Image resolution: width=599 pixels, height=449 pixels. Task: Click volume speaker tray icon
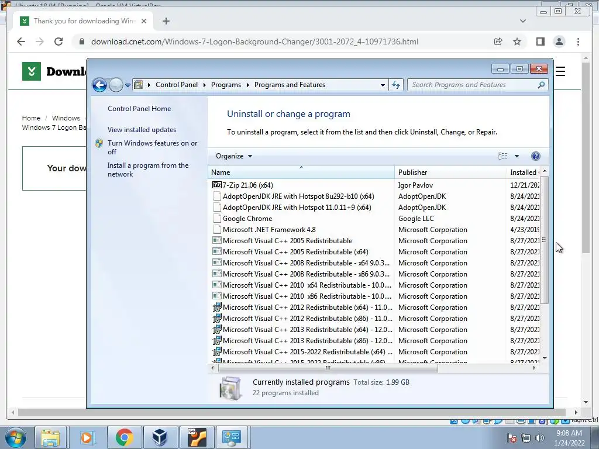coord(539,438)
